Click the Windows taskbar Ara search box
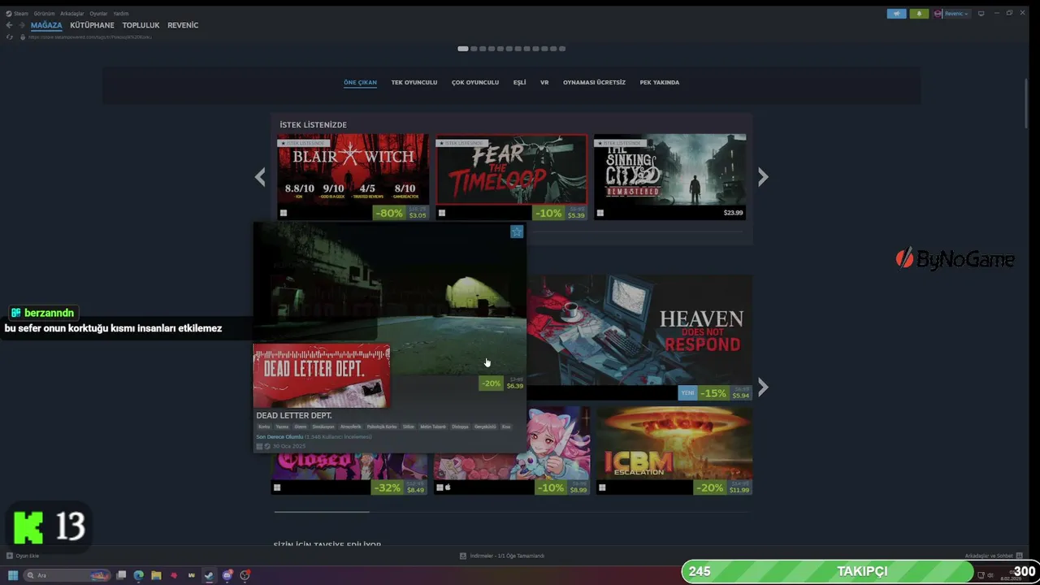 [68, 575]
